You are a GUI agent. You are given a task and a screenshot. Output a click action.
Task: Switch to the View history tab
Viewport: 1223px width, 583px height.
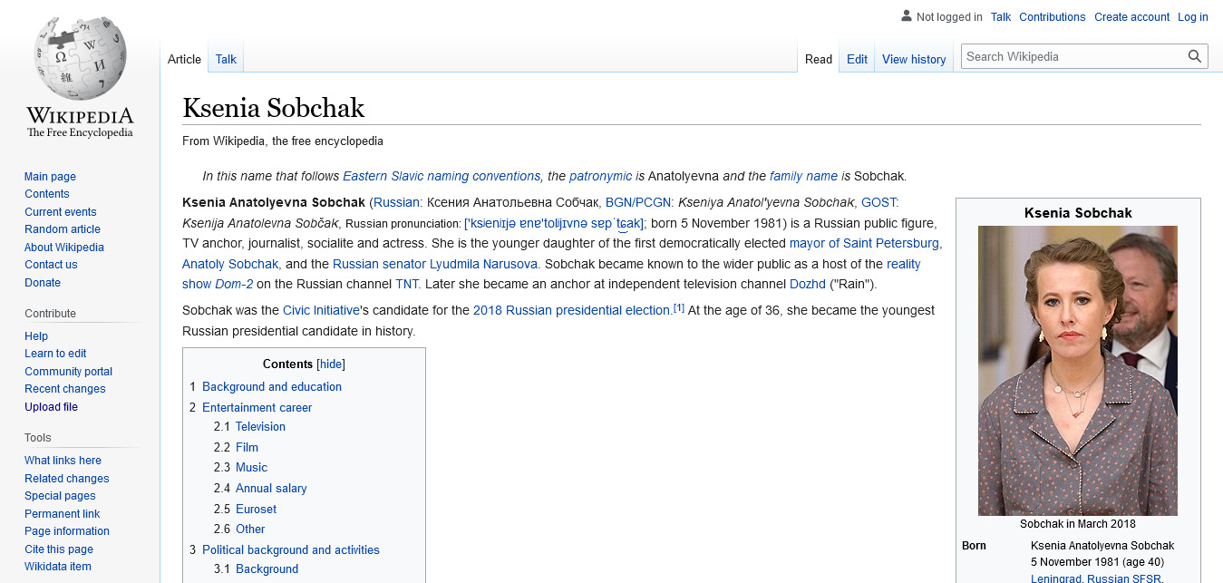tap(913, 59)
